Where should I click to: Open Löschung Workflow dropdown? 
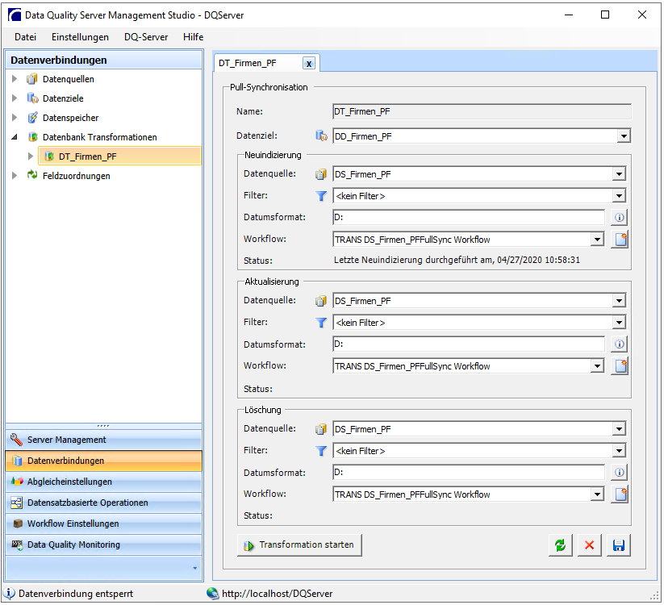click(x=597, y=494)
